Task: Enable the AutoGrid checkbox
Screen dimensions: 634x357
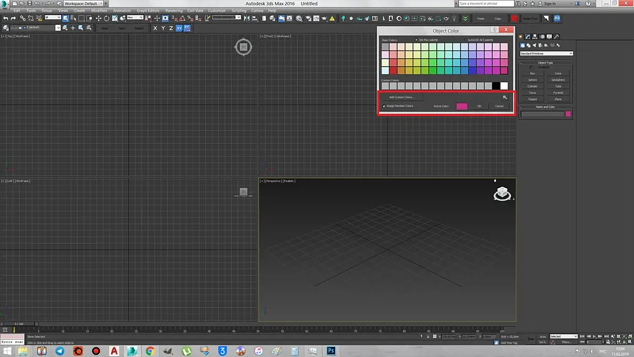Action: pyautogui.click(x=531, y=67)
